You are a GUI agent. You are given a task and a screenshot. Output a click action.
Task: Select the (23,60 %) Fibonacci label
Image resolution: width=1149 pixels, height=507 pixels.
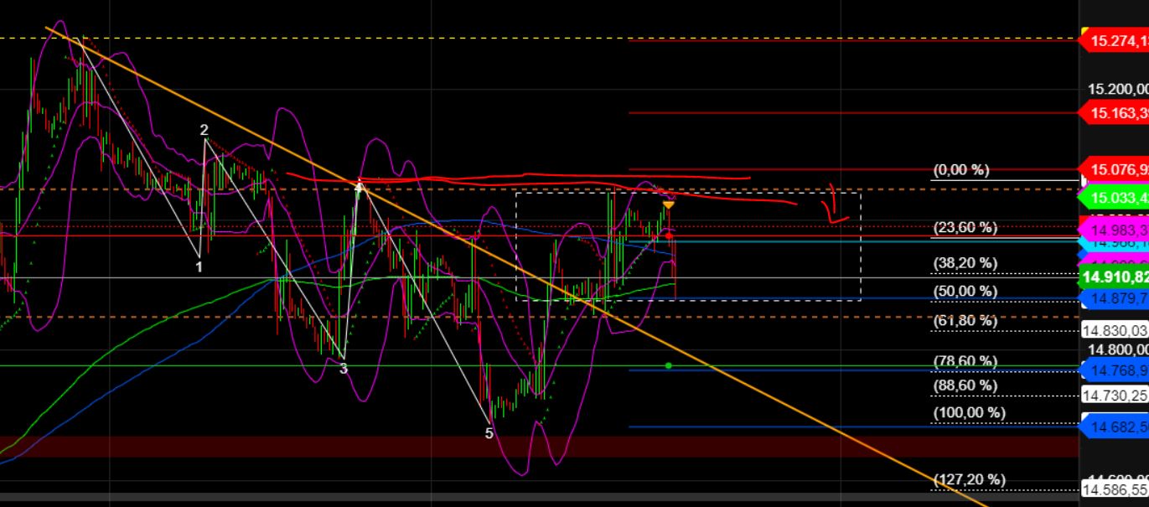pyautogui.click(x=965, y=226)
